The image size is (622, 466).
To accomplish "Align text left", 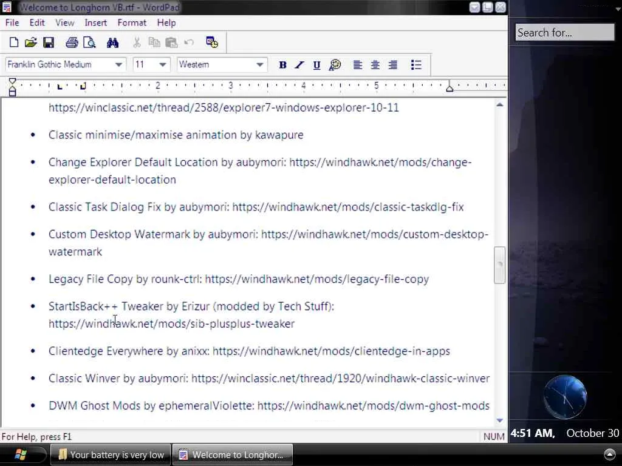I will (357, 65).
